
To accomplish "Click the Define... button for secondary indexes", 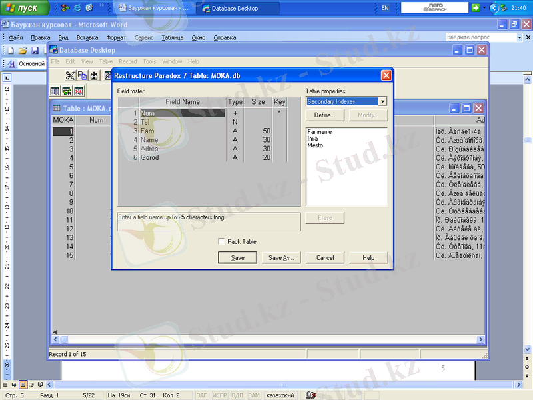I will click(x=324, y=115).
